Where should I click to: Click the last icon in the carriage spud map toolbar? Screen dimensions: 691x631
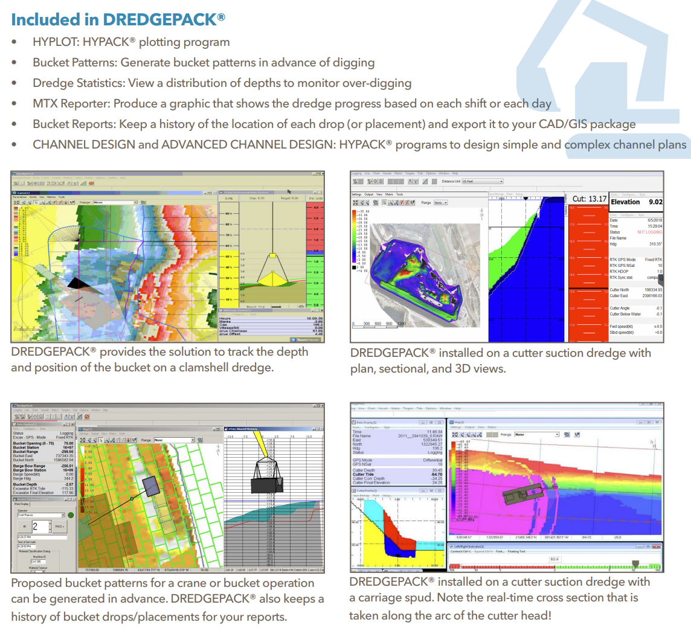577,435
